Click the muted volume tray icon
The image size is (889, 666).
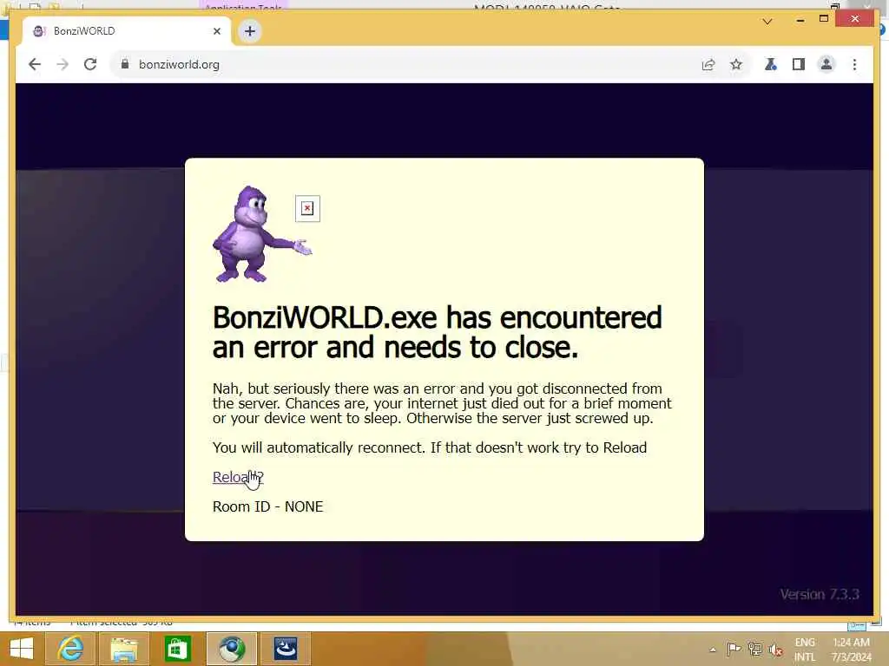click(x=775, y=650)
